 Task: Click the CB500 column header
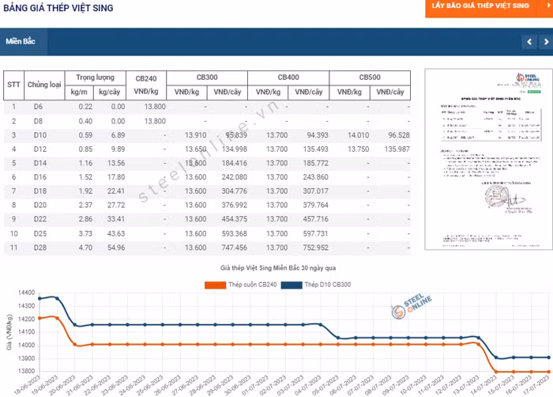[x=370, y=78]
